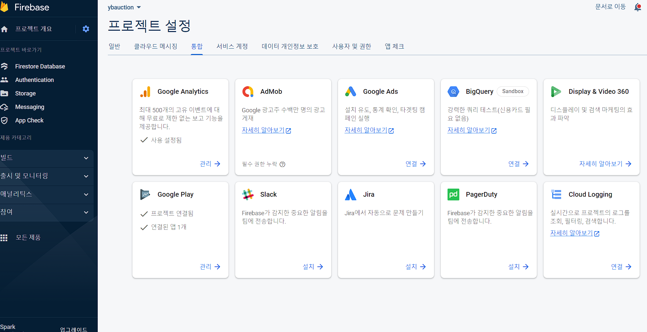Click the Firebase logo icon
Screen dimensions: 647x332
point(4,7)
